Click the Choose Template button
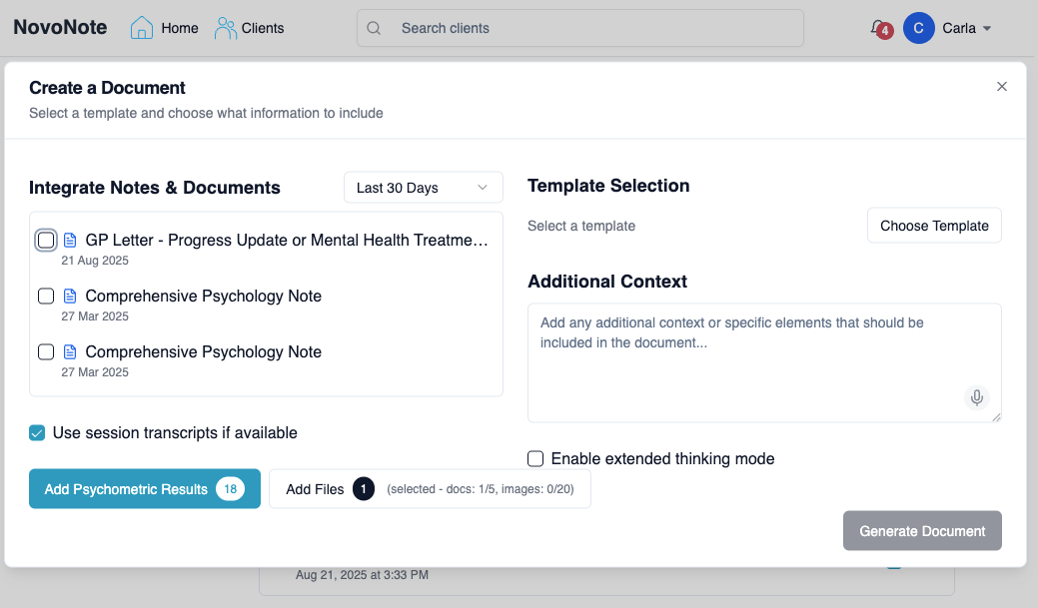Image resolution: width=1038 pixels, height=608 pixels. [x=934, y=226]
